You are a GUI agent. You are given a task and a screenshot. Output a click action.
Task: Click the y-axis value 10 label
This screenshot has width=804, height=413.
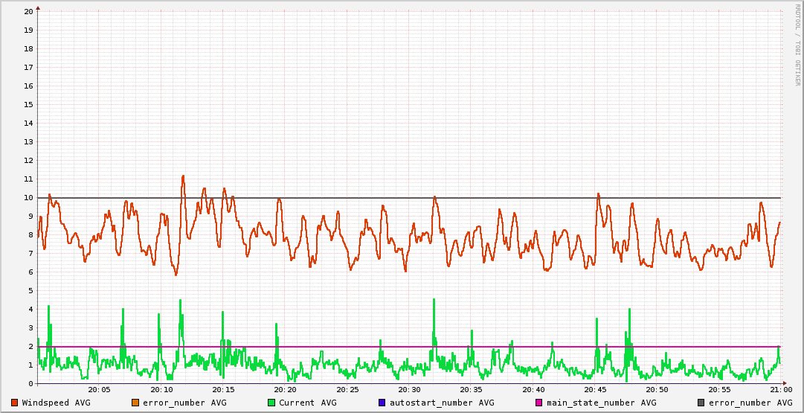(x=28, y=198)
